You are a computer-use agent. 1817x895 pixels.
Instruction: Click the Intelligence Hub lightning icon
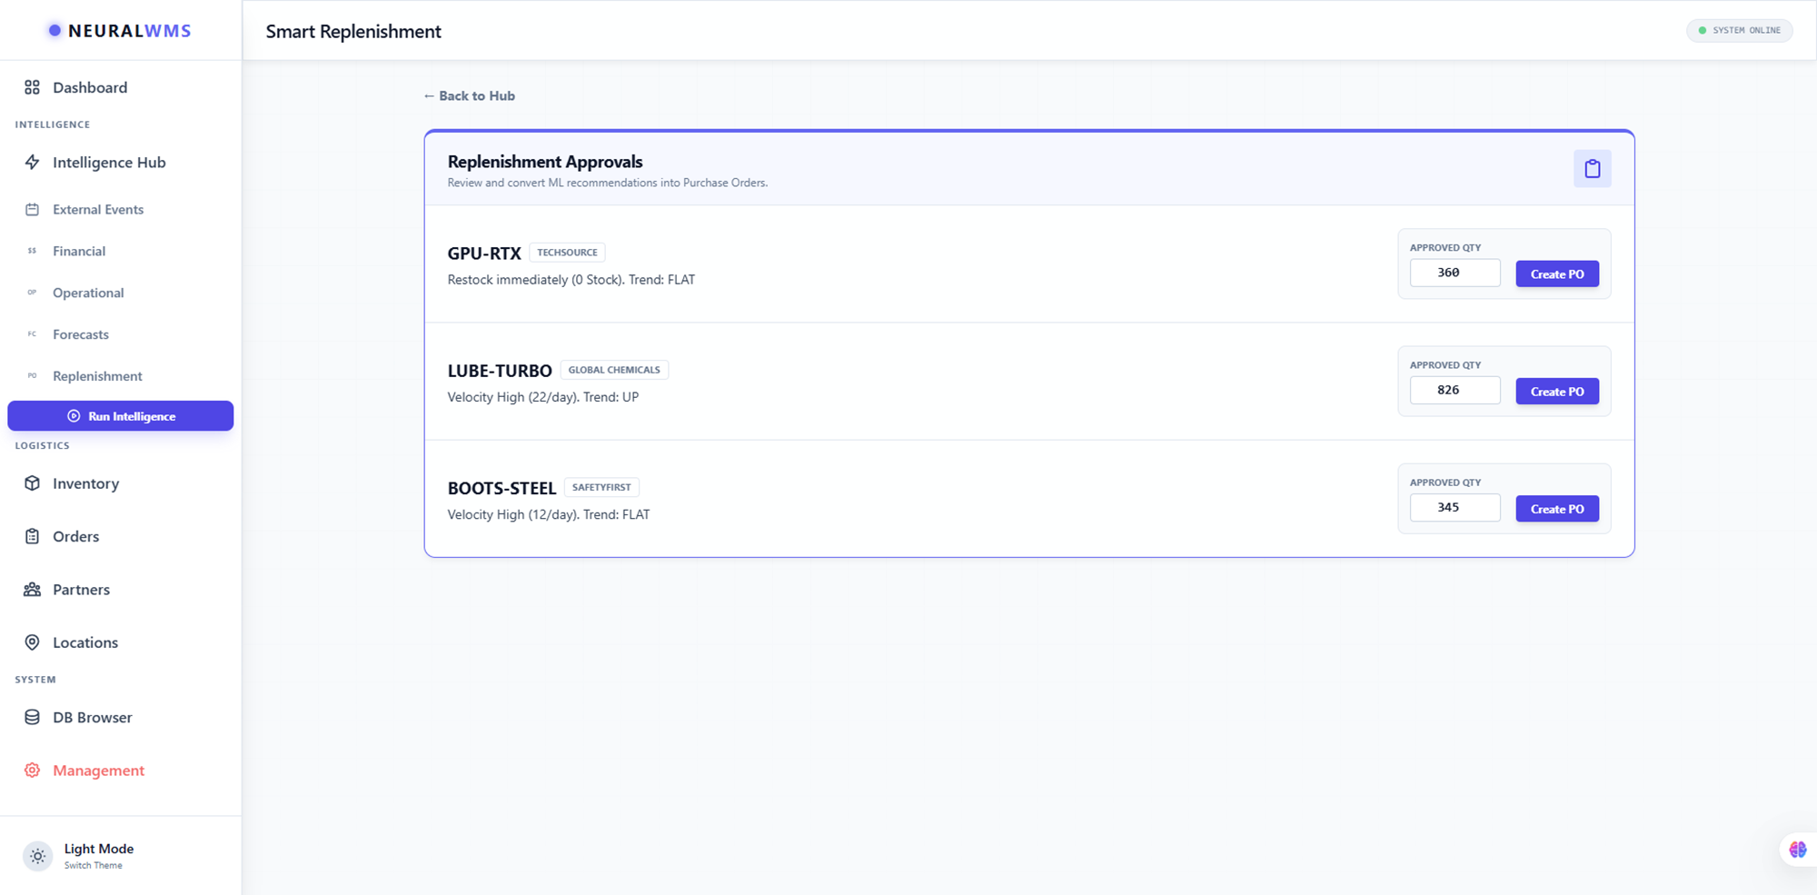click(32, 163)
